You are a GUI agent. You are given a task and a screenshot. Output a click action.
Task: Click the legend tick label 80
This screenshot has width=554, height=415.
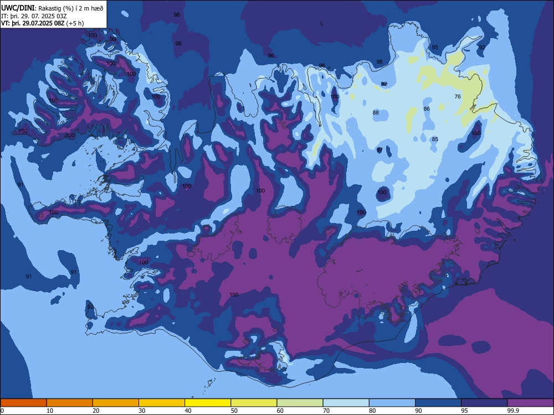pos(372,411)
